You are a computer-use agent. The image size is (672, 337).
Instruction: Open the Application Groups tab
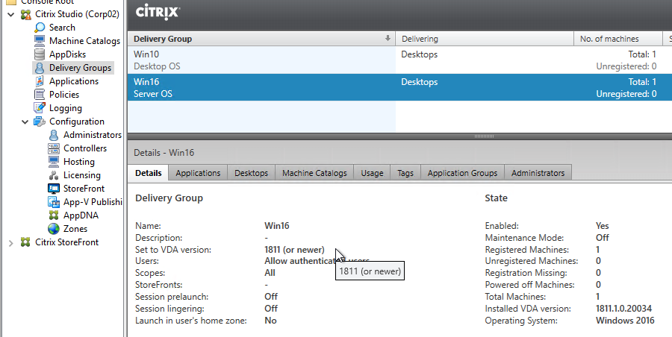[462, 173]
